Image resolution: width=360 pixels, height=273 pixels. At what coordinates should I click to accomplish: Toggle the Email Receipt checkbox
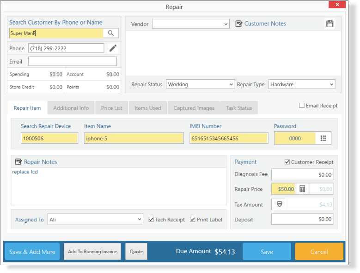(x=302, y=105)
